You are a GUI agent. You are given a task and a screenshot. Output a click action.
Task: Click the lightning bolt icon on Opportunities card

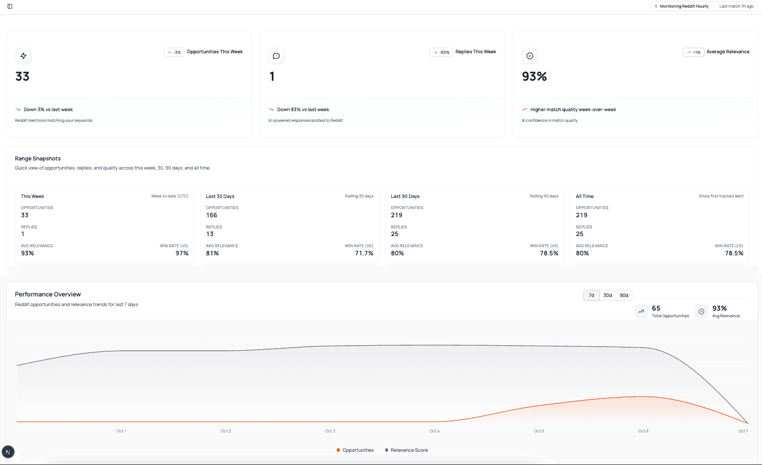pos(23,56)
